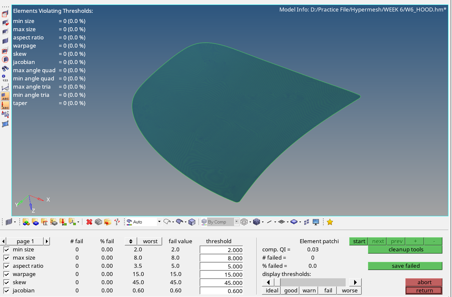This screenshot has height=297, width=452.
Task: Click the binoculars find icon
Action: (5, 69)
